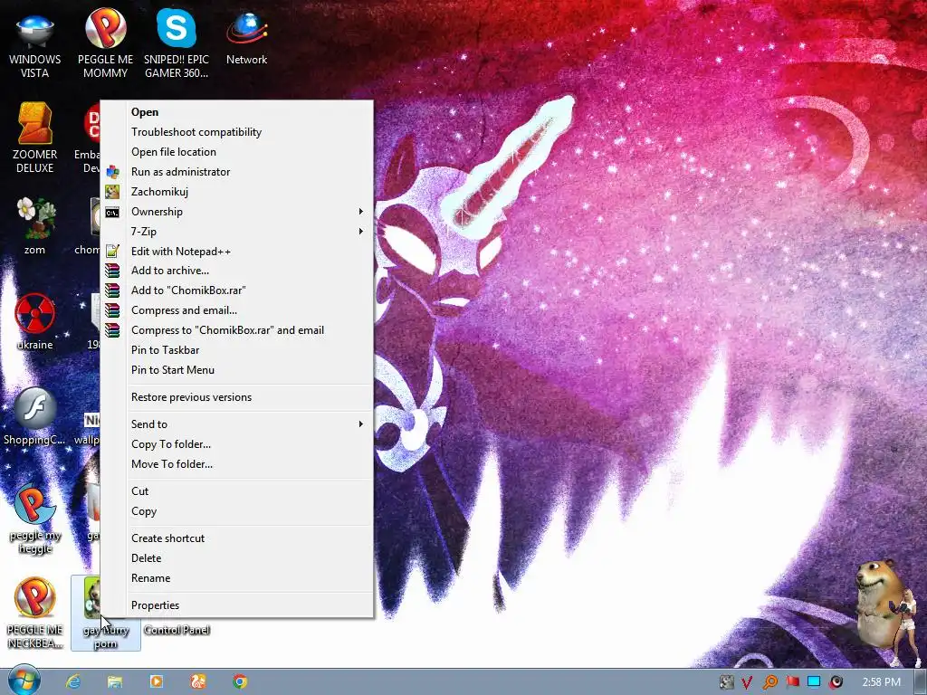927x695 pixels.
Task: Choose Delete from the context menu
Action: (237, 558)
